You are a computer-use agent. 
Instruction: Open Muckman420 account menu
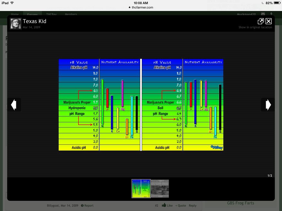pos(246,14)
